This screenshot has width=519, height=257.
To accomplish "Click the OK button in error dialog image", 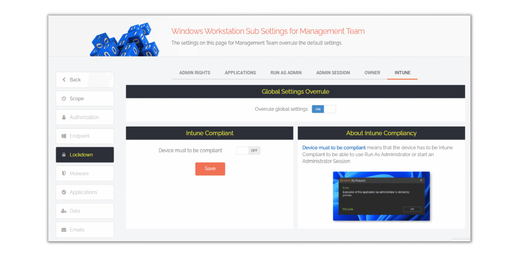I will click(412, 209).
